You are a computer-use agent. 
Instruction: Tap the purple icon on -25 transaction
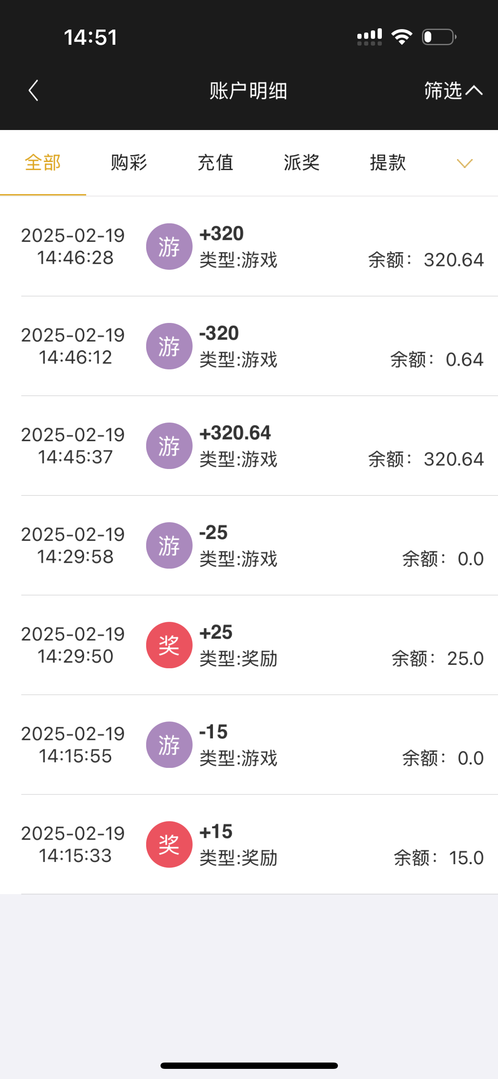point(169,545)
